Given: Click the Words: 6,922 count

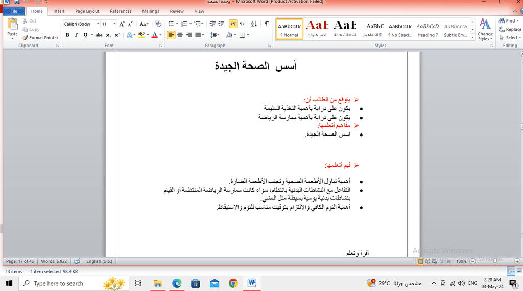Looking at the screenshot, I should (54, 261).
